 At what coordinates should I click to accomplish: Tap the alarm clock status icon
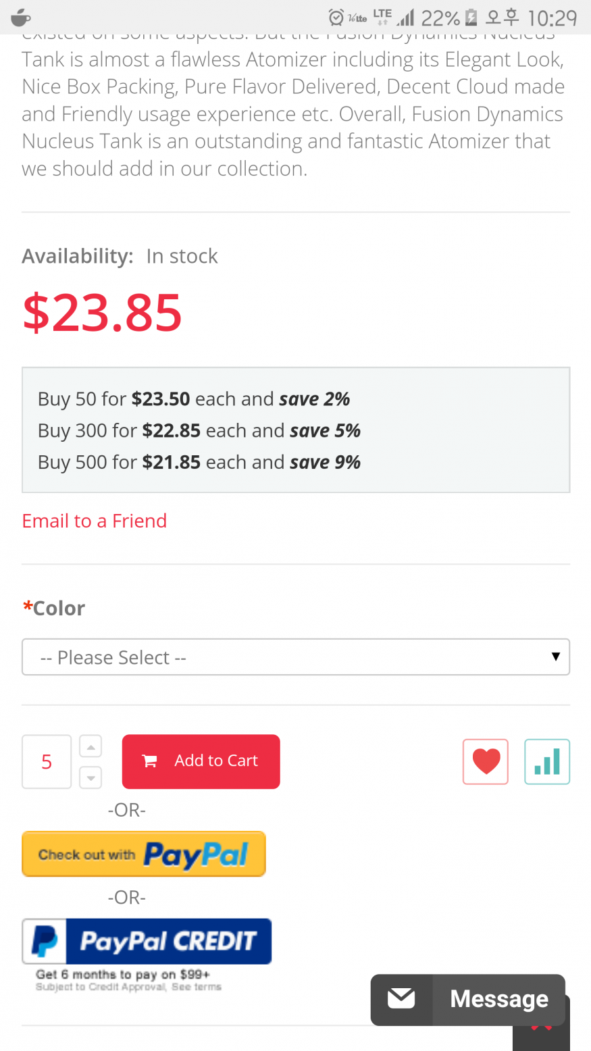[336, 18]
